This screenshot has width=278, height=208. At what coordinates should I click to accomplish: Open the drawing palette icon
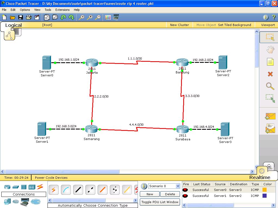click(x=108, y=17)
